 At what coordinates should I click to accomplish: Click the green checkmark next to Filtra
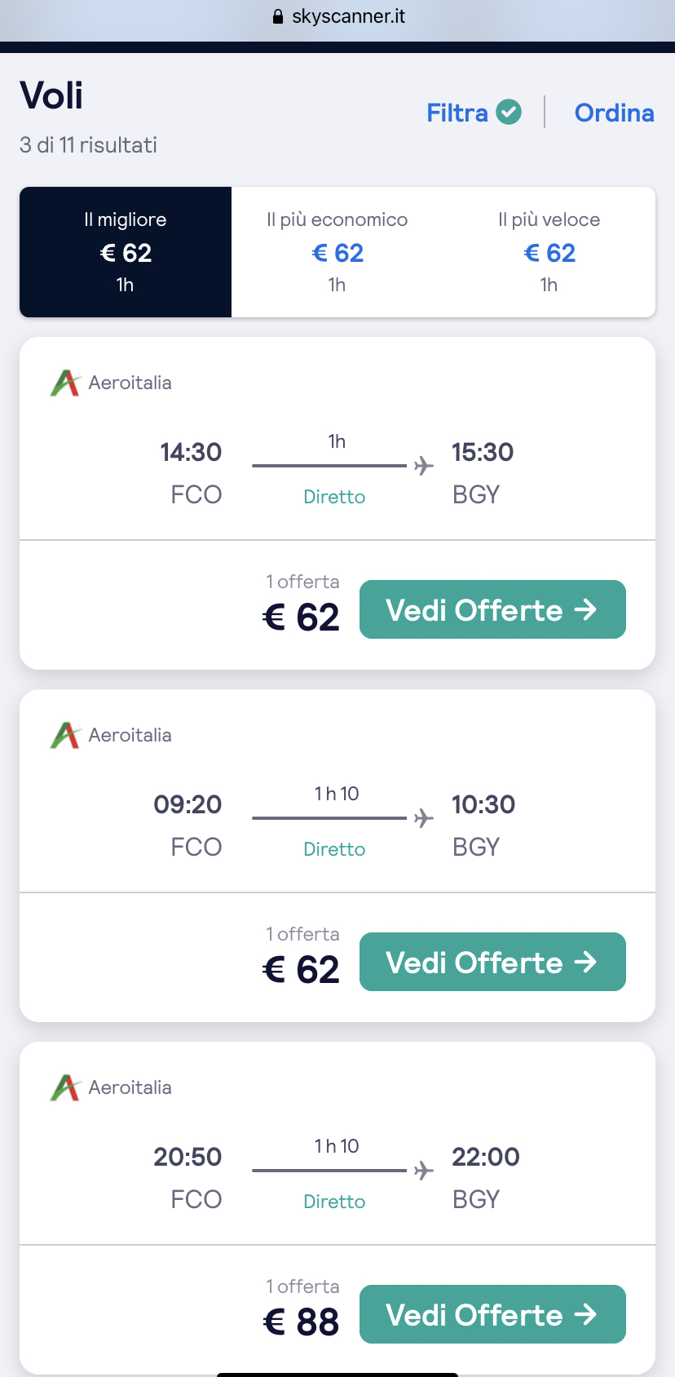(509, 112)
